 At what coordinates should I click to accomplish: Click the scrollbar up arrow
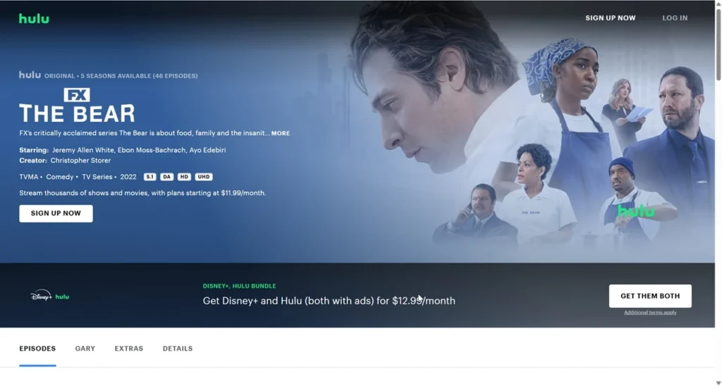click(x=718, y=4)
